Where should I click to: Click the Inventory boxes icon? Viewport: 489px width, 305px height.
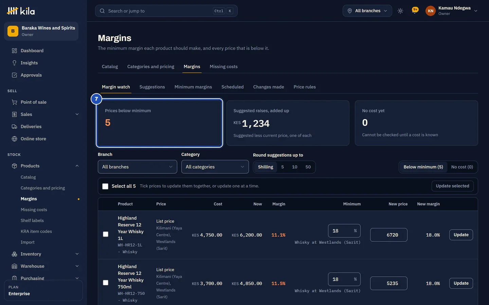coord(14,254)
